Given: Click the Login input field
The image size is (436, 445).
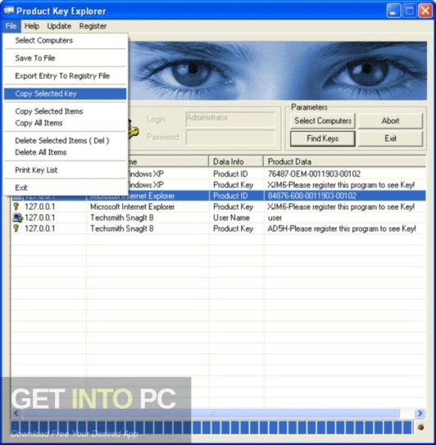Looking at the screenshot, I should 230,120.
